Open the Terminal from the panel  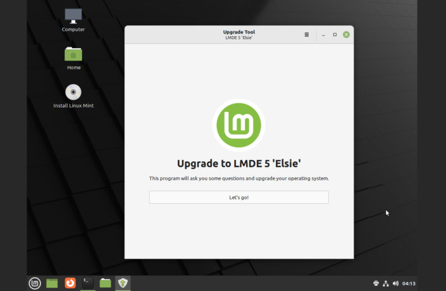pyautogui.click(x=87, y=283)
